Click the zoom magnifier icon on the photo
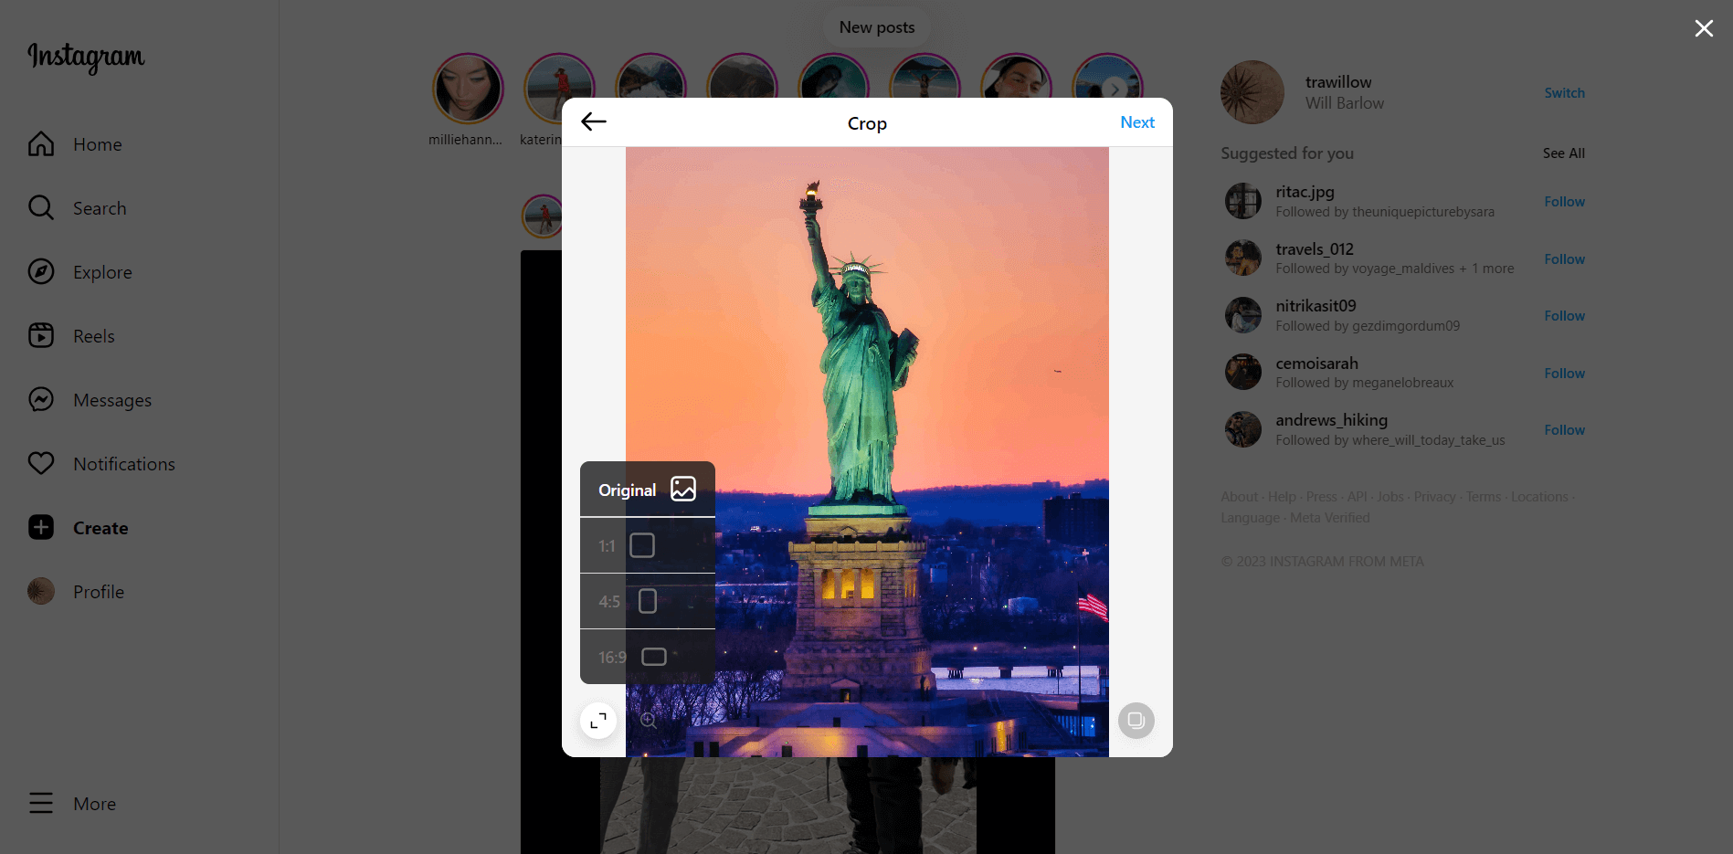The image size is (1733, 854). point(648,719)
